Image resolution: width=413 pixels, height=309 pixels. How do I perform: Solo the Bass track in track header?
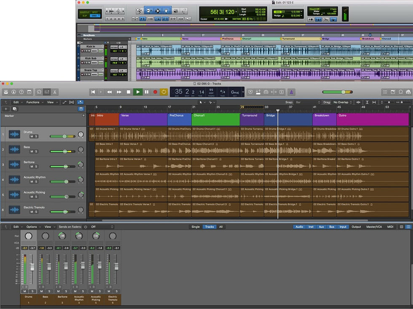click(x=36, y=151)
